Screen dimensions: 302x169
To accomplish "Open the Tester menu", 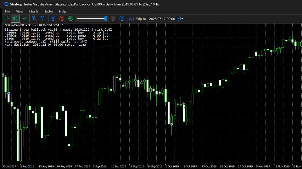I will click(x=48, y=11).
